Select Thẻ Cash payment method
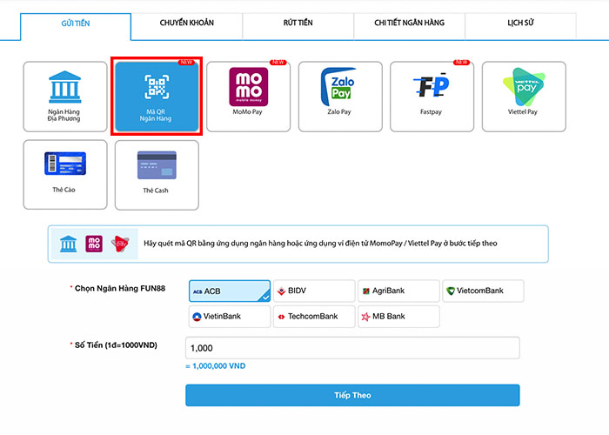609x435 pixels. [157, 175]
